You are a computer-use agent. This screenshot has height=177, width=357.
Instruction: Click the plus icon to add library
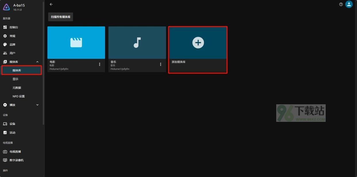198,43
